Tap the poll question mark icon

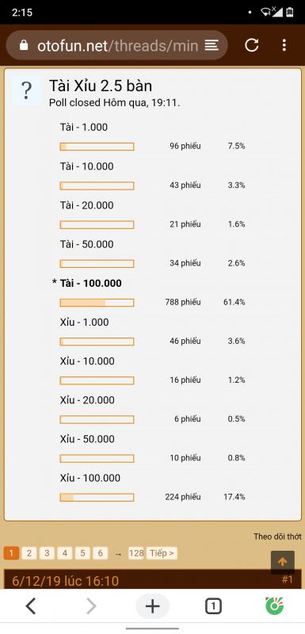coord(26,91)
